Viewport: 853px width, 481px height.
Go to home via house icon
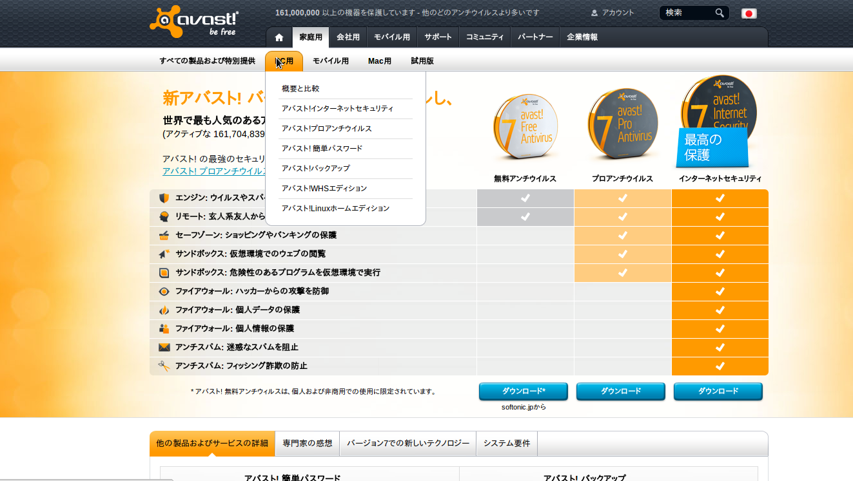click(x=279, y=37)
